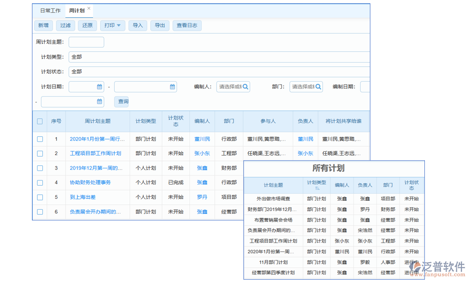Click the 新增 button
Image resolution: width=470 pixels, height=282 pixels.
(43, 25)
